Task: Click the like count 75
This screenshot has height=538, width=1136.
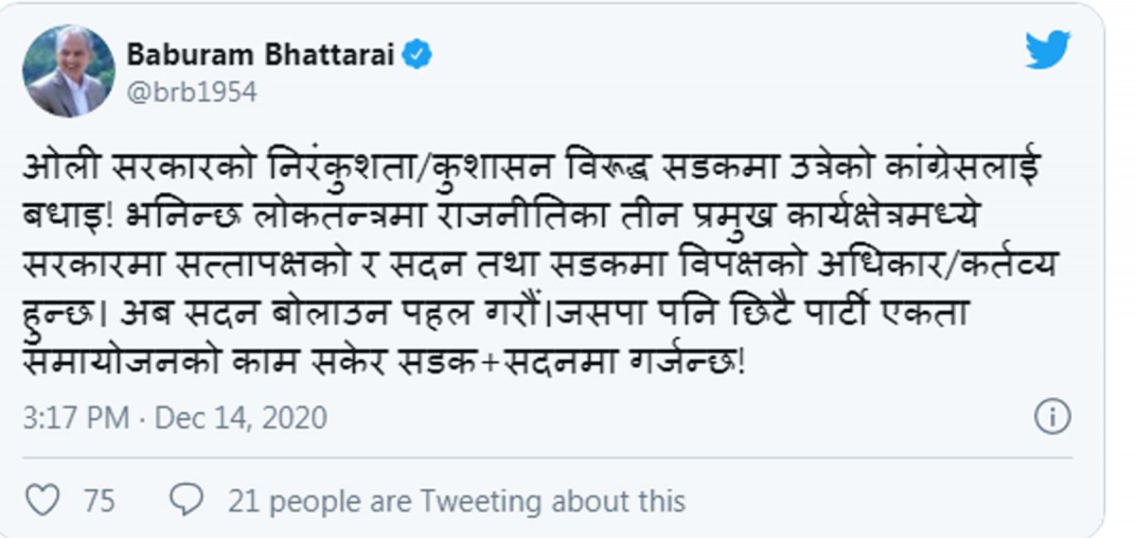Action: point(98,499)
